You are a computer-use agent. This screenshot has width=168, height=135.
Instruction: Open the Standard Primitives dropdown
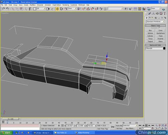pos(156,21)
